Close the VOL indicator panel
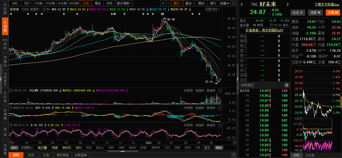Viewport: 342px width, 158px height. point(220,90)
